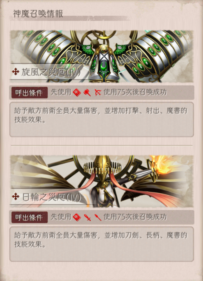Click the 先使用 text in the 日輪之災厄 row
The height and width of the screenshot is (281, 203).
pyautogui.click(x=61, y=217)
